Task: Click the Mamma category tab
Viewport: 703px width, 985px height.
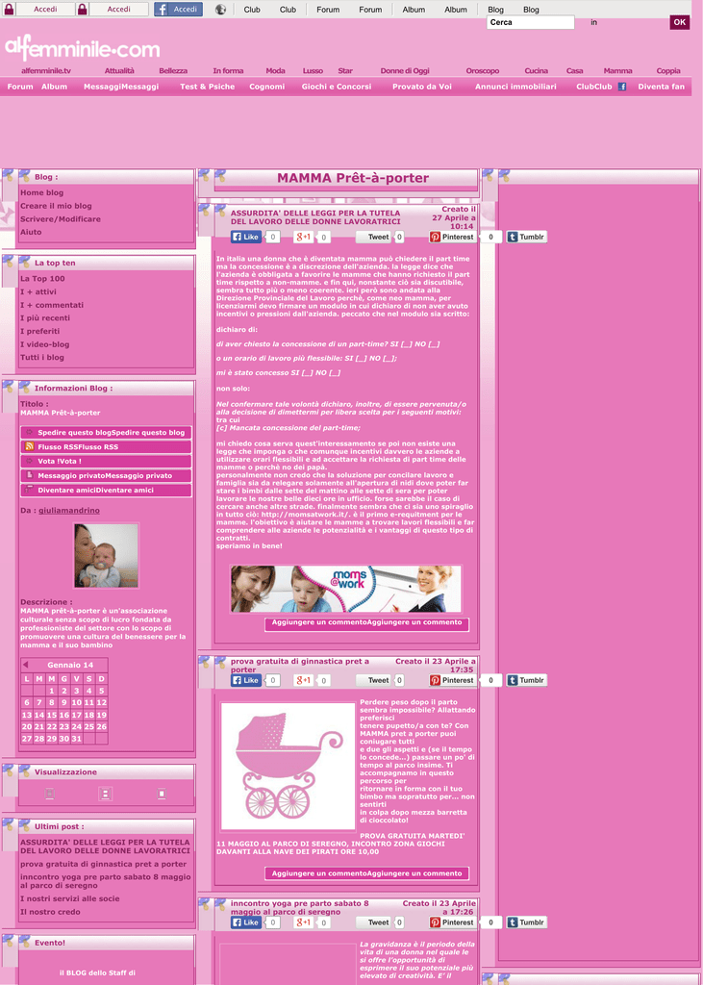Action: (x=617, y=70)
